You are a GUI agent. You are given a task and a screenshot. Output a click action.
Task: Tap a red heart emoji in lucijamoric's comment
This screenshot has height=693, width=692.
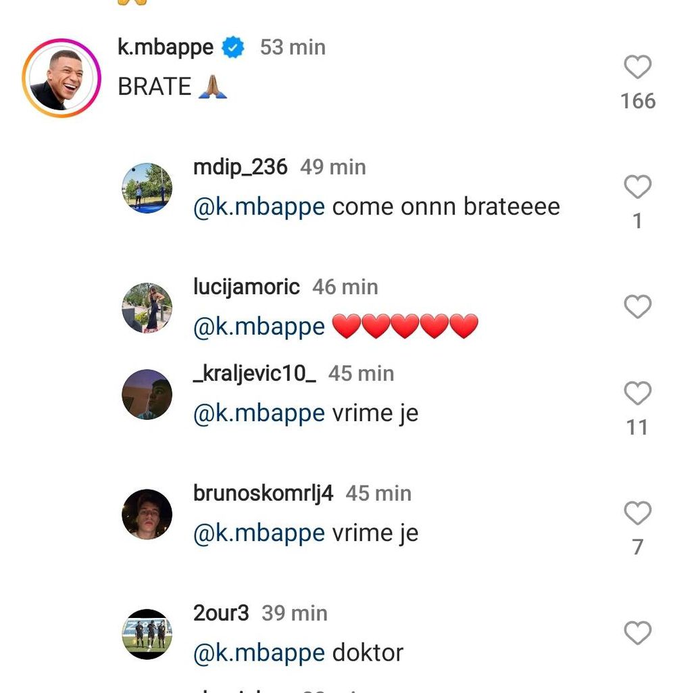click(x=405, y=326)
